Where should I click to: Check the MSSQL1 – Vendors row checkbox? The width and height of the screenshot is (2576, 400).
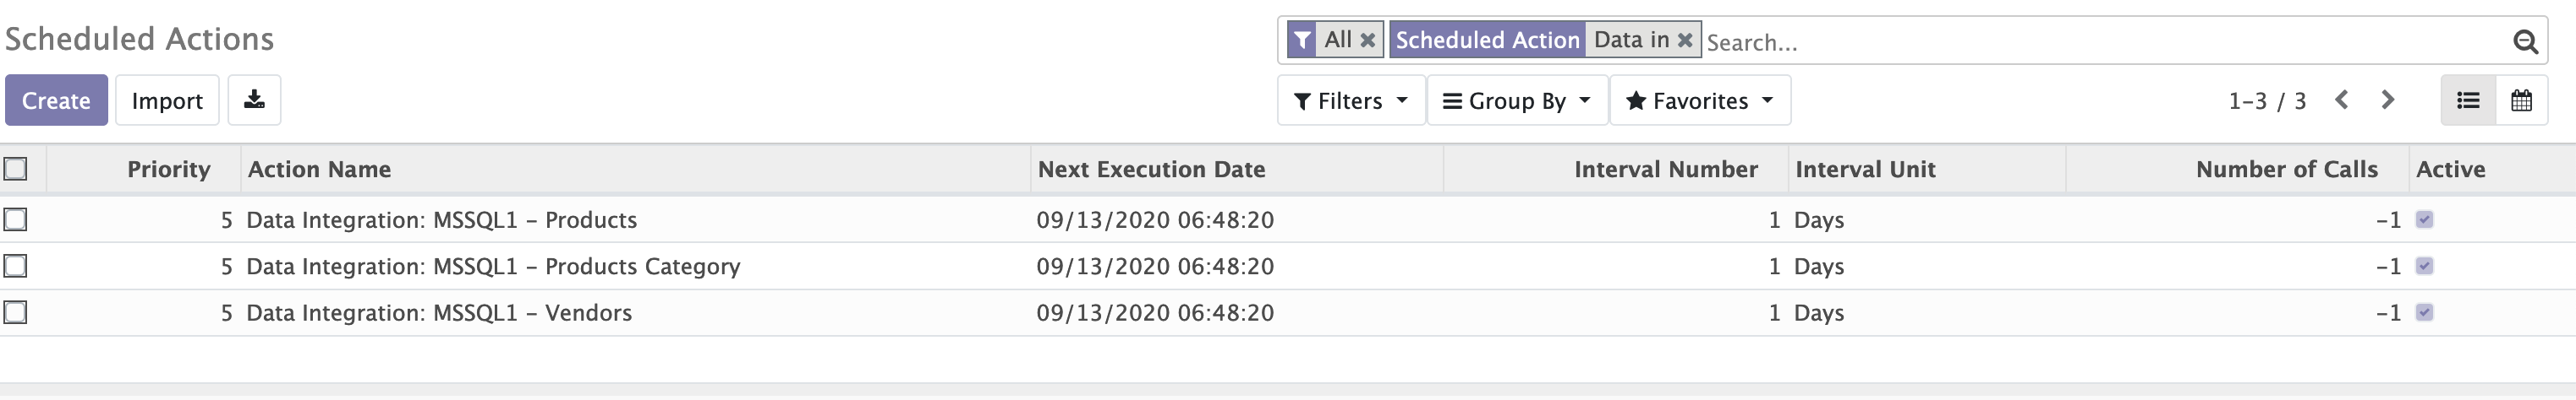coord(15,312)
